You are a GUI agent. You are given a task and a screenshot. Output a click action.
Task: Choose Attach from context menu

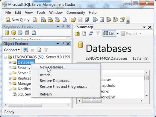(x=66, y=75)
